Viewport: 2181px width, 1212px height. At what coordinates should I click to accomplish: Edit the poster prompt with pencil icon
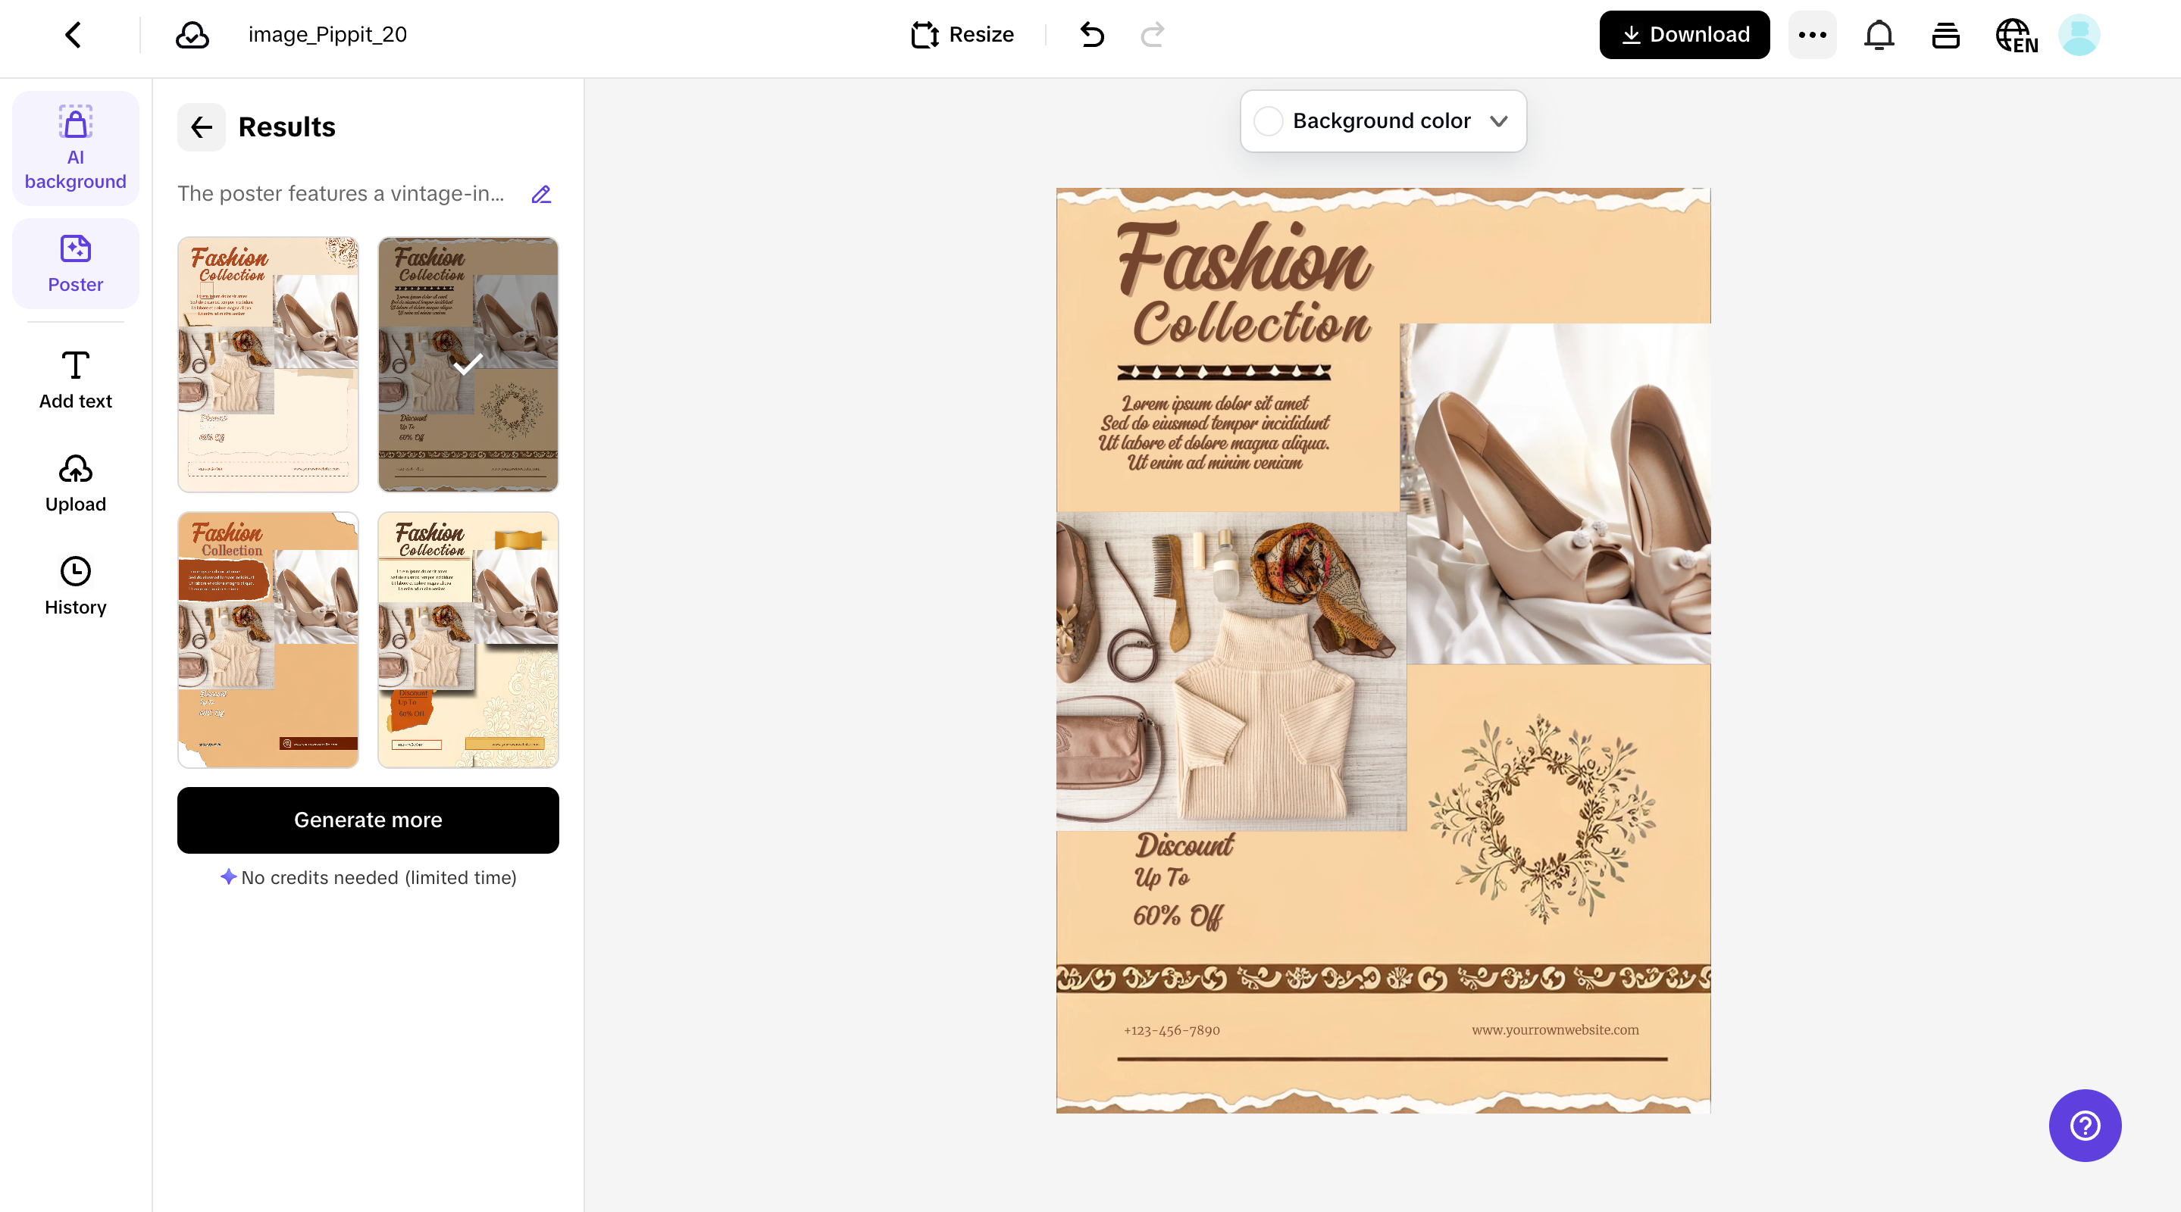(x=541, y=194)
